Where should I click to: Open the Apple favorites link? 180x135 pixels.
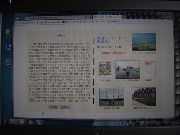pos(40,22)
